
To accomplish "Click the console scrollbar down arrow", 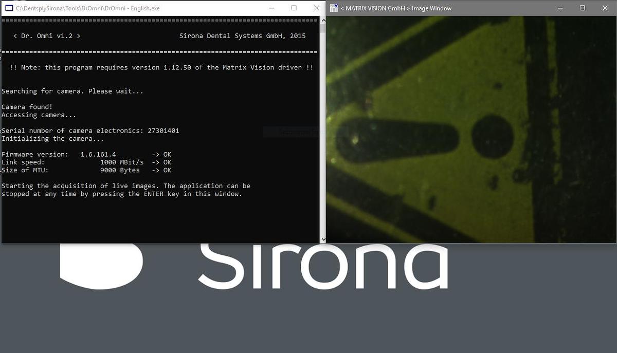I will coord(323,238).
